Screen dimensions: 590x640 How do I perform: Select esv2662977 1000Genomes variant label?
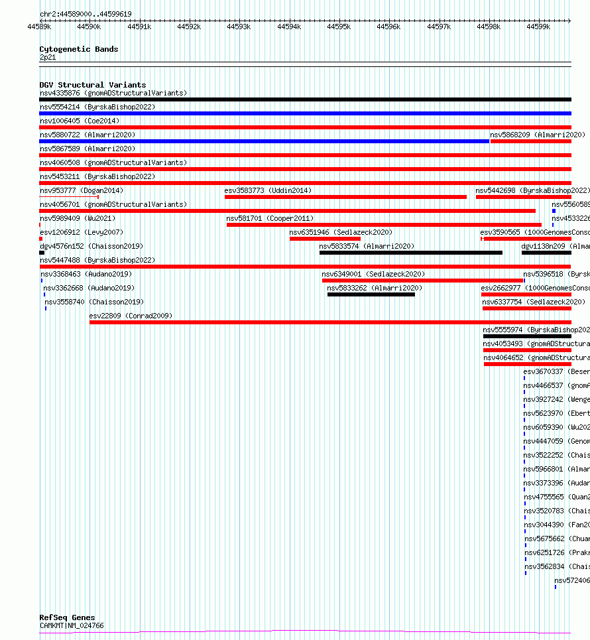pyautogui.click(x=536, y=288)
